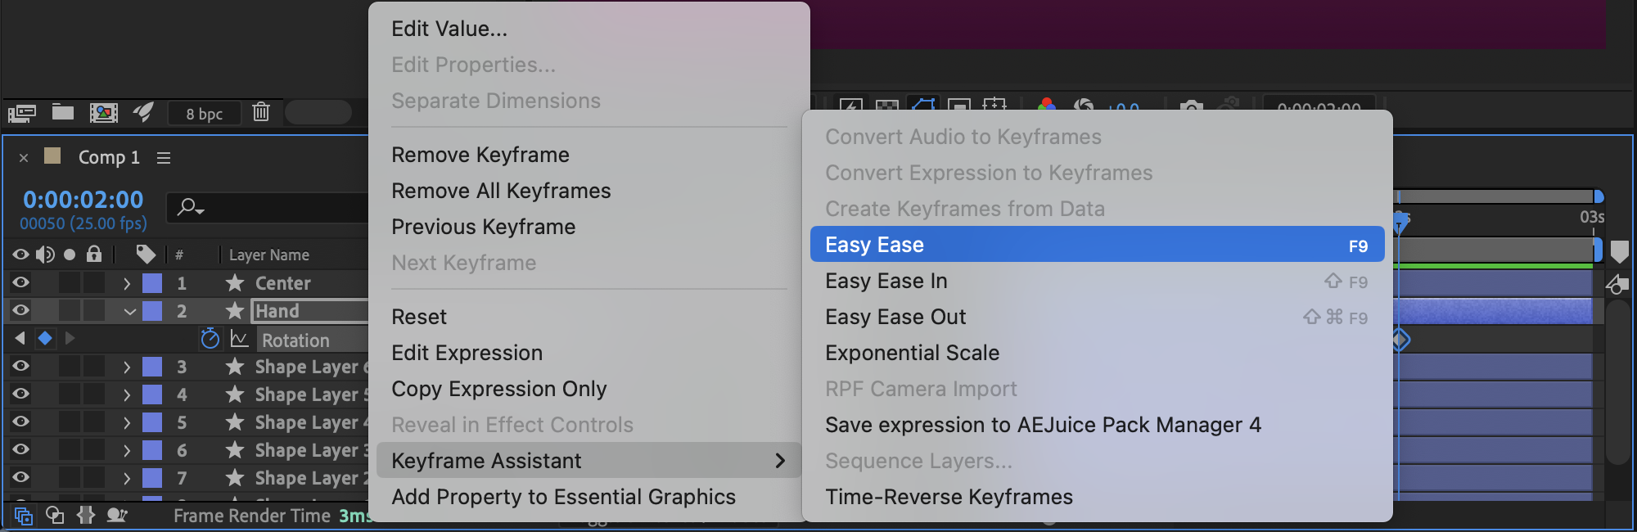Open Comp 1 panel menu icon
The width and height of the screenshot is (1637, 532).
(164, 157)
